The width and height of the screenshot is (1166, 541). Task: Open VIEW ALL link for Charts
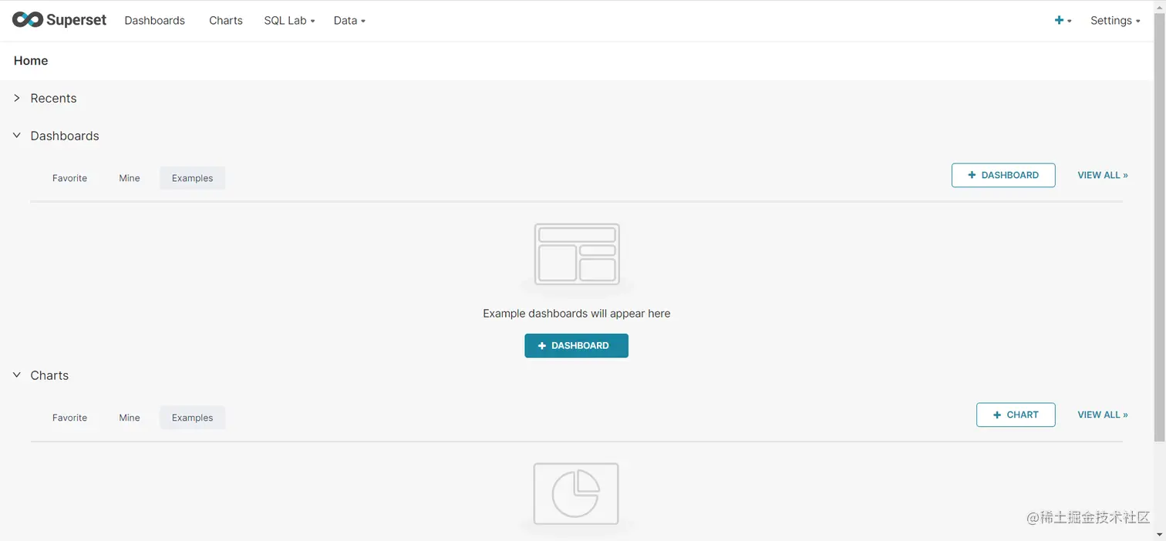(x=1103, y=415)
